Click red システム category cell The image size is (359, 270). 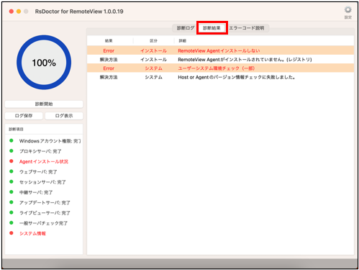tap(153, 68)
